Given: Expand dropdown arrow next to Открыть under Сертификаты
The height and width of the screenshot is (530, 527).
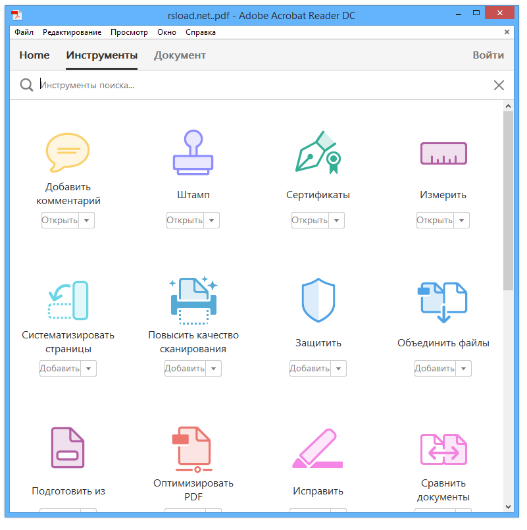Looking at the screenshot, I should (336, 221).
